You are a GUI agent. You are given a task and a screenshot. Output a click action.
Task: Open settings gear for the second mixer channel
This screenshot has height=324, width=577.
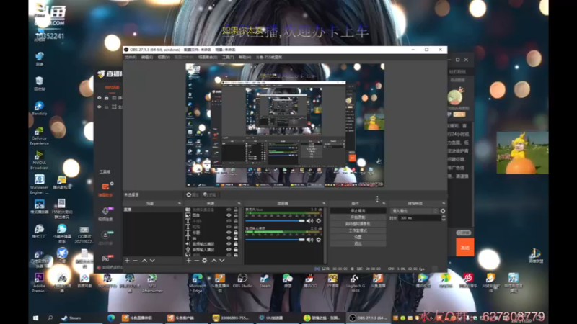[319, 240]
